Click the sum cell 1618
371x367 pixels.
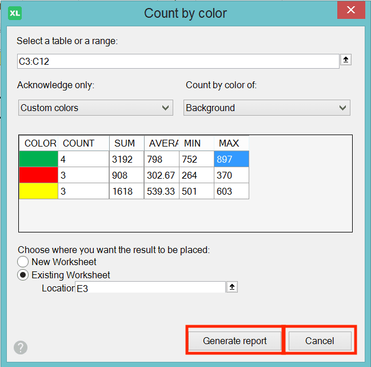126,191
